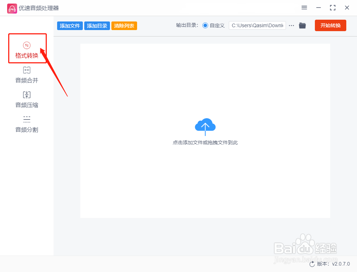
Task: Switch to the 音频合并 audio merge tab
Action: [x=26, y=74]
